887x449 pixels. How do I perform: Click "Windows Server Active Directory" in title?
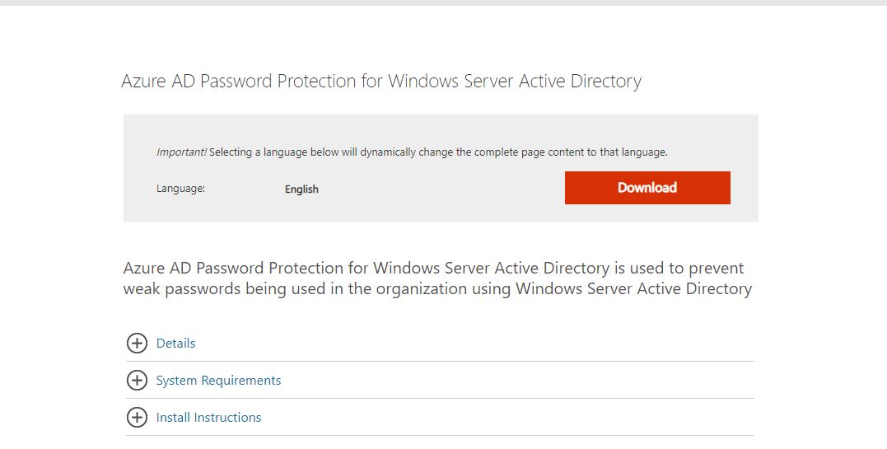514,82
